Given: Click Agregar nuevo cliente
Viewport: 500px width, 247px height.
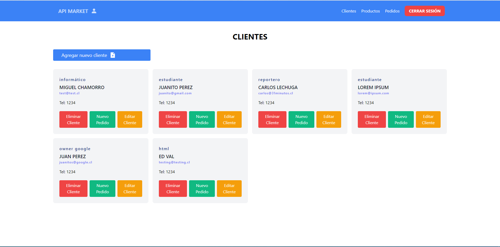Looking at the screenshot, I should coord(84,55).
